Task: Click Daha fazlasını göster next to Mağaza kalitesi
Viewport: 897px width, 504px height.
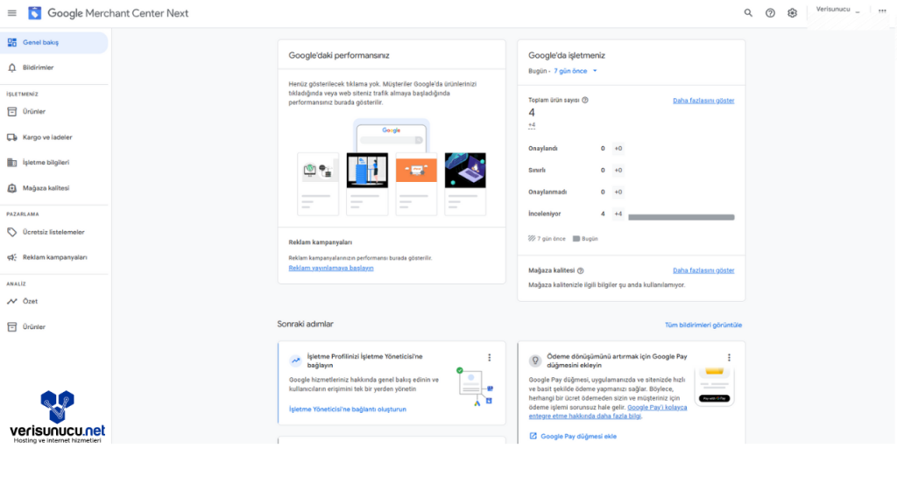Action: pyautogui.click(x=703, y=270)
